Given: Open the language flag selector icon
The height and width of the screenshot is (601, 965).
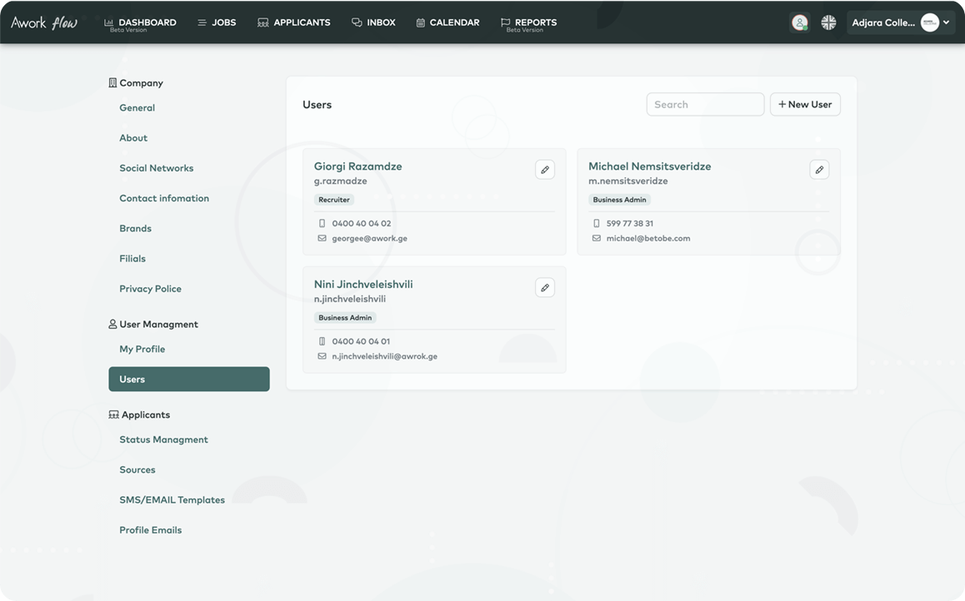Looking at the screenshot, I should (828, 22).
